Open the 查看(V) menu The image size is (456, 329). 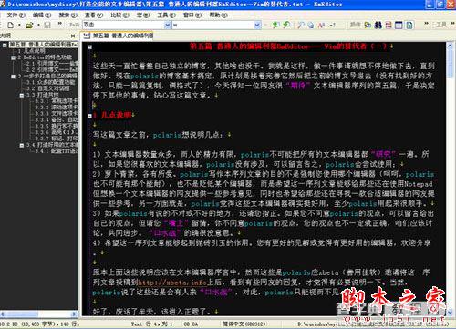94,15
